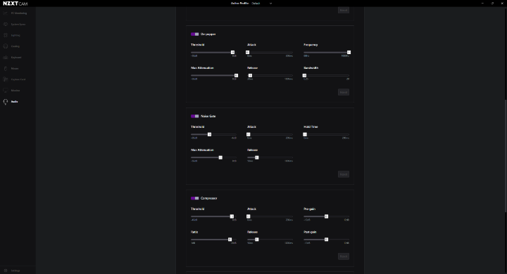The width and height of the screenshot is (507, 274).
Task: Click the top partially visible section Reset button
Action: [344, 11]
